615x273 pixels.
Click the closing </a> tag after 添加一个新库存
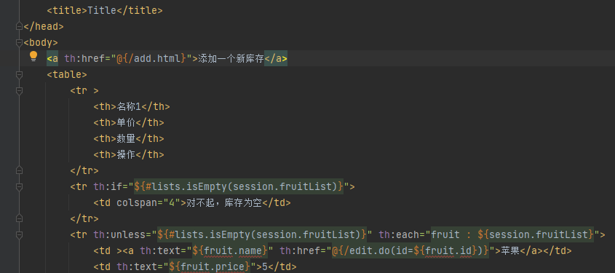pos(276,58)
